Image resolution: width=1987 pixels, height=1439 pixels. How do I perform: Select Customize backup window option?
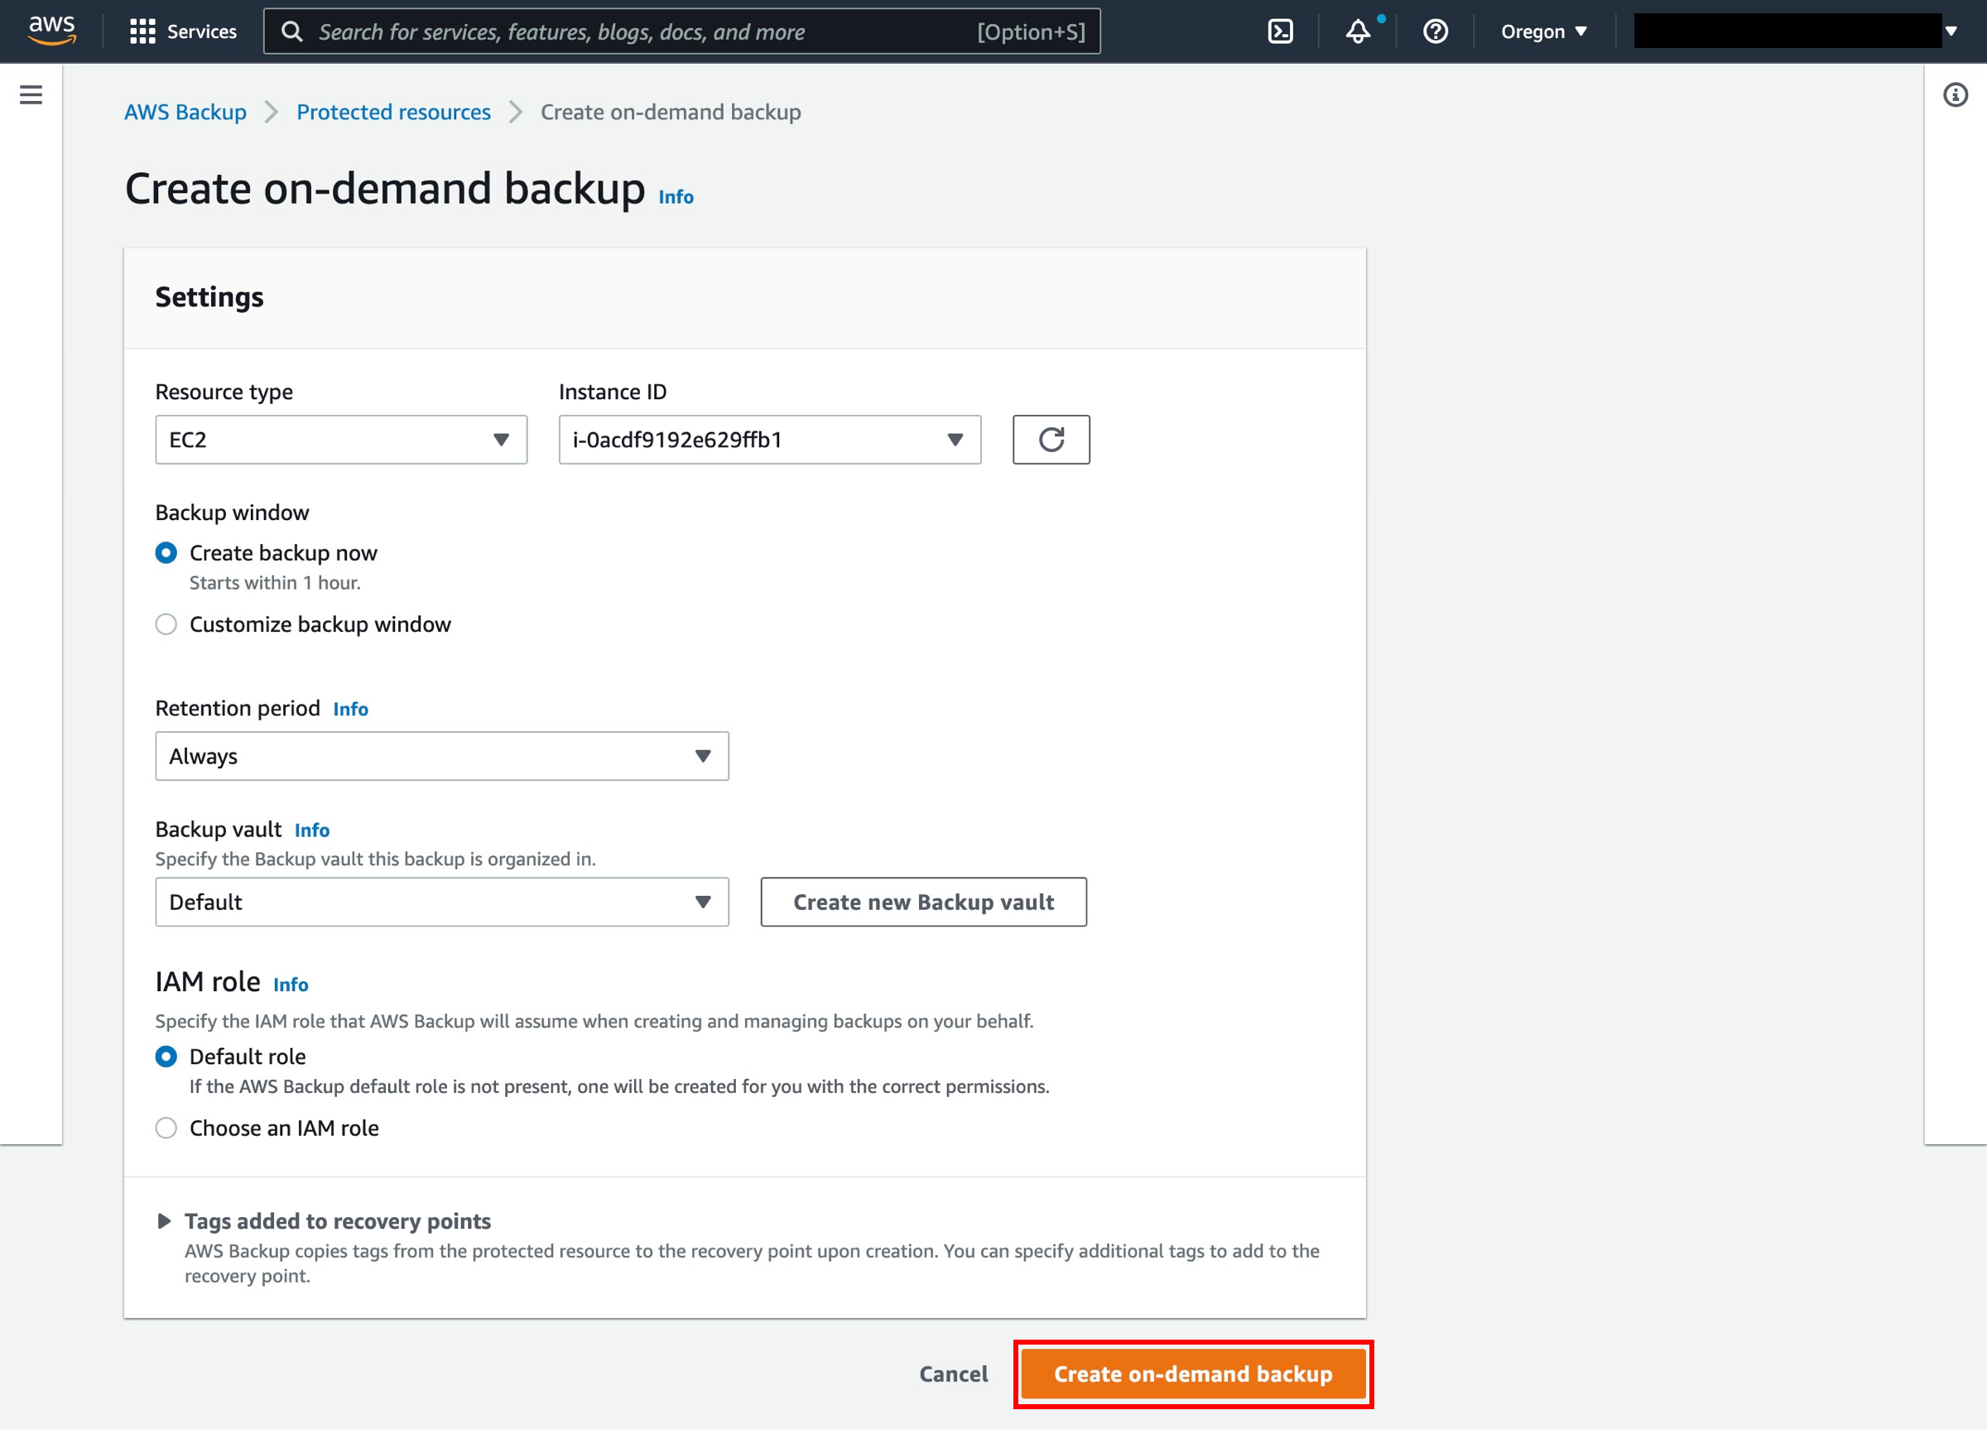coord(166,624)
